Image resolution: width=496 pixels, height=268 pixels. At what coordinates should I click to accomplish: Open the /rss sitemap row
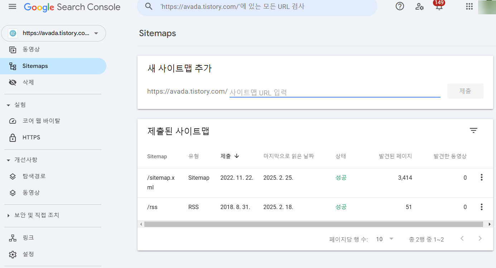315,207
